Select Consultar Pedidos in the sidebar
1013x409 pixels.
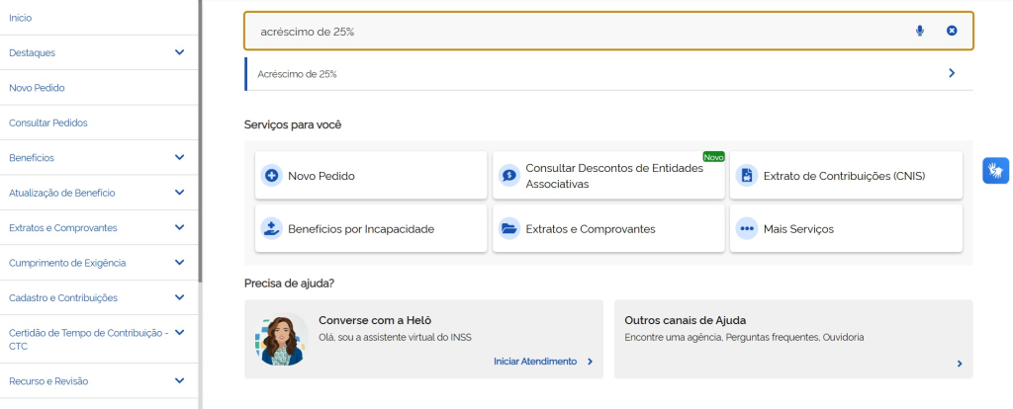[47, 123]
